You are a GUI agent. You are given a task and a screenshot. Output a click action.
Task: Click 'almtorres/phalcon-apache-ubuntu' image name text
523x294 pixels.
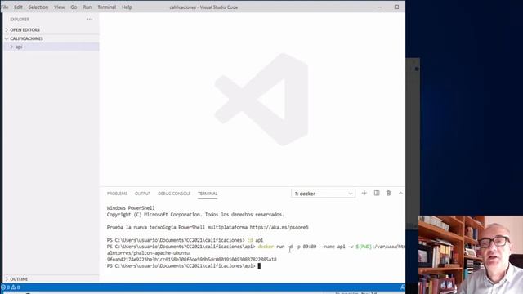click(x=148, y=253)
